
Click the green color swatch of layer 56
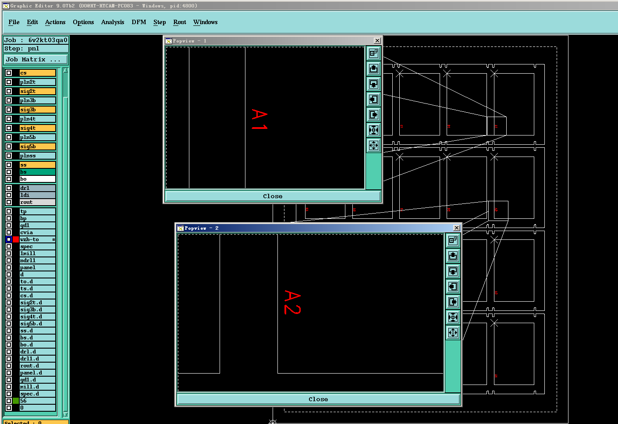(16, 401)
